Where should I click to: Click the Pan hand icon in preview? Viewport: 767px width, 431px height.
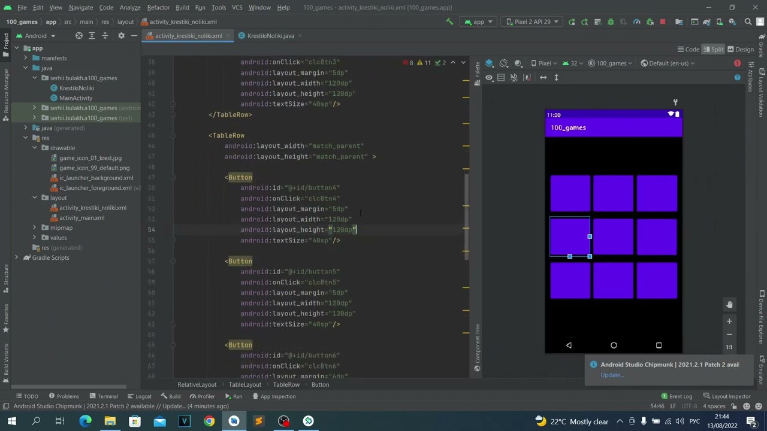coord(729,305)
